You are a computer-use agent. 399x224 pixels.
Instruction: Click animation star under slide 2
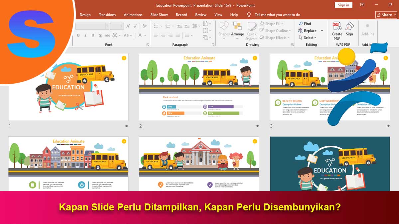pyautogui.click(x=257, y=126)
